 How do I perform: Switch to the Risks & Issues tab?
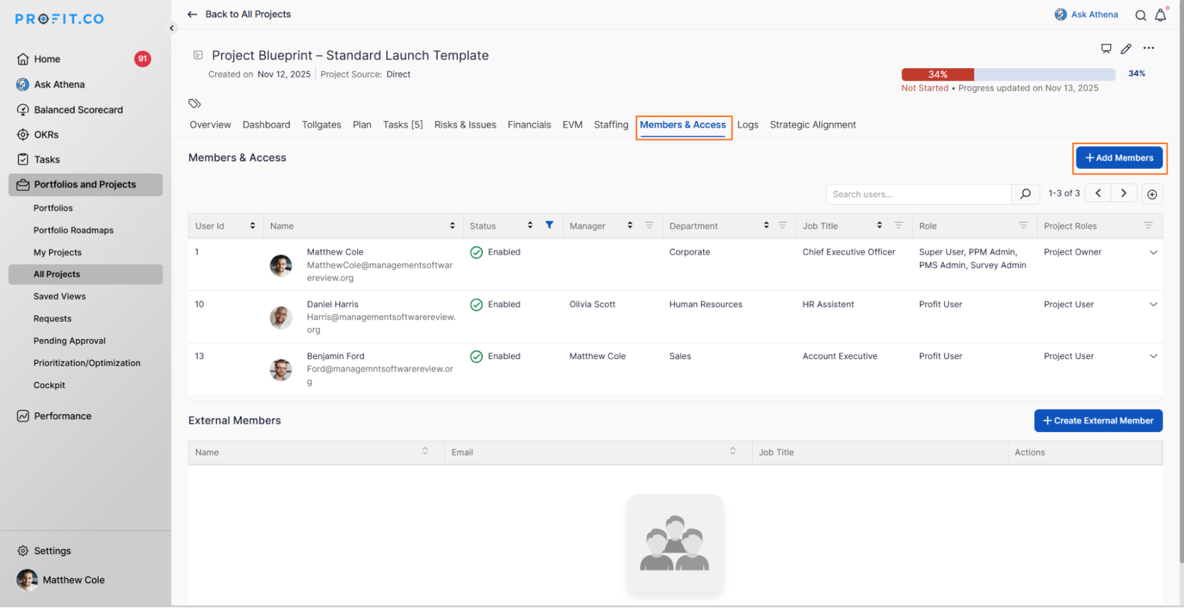coord(465,124)
